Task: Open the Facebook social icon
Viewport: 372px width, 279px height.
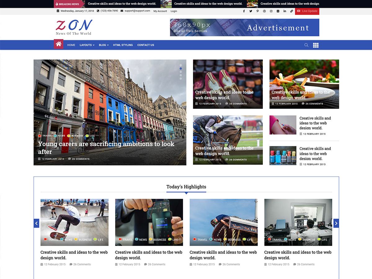Action: click(244, 11)
